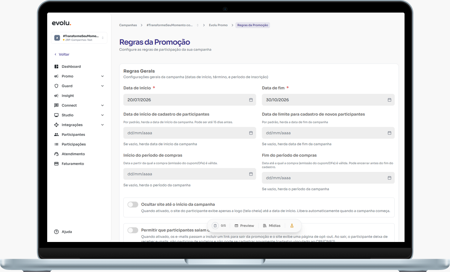
Task: Open the Faturamento card icon
Action: 56,164
